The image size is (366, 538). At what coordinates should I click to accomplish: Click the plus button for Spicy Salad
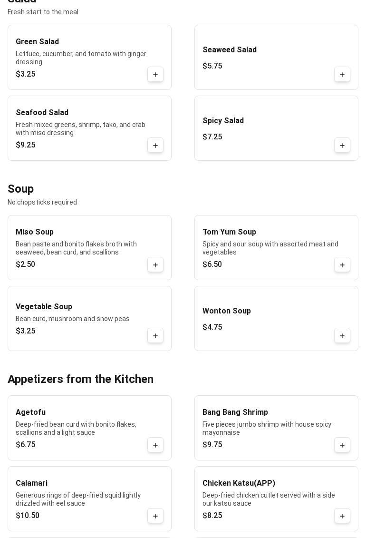click(x=342, y=146)
